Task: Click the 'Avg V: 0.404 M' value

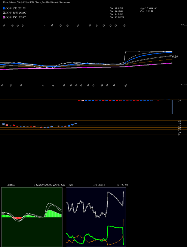Action: click(x=148, y=8)
